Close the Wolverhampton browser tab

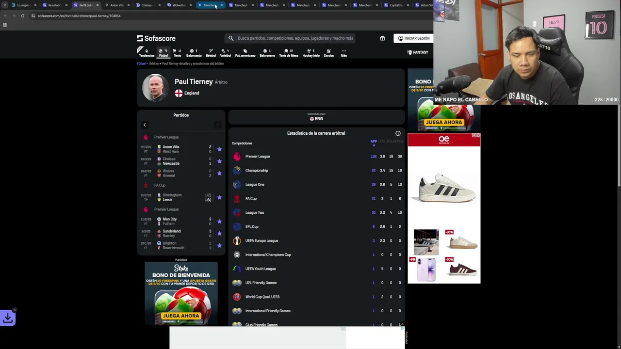(190, 5)
